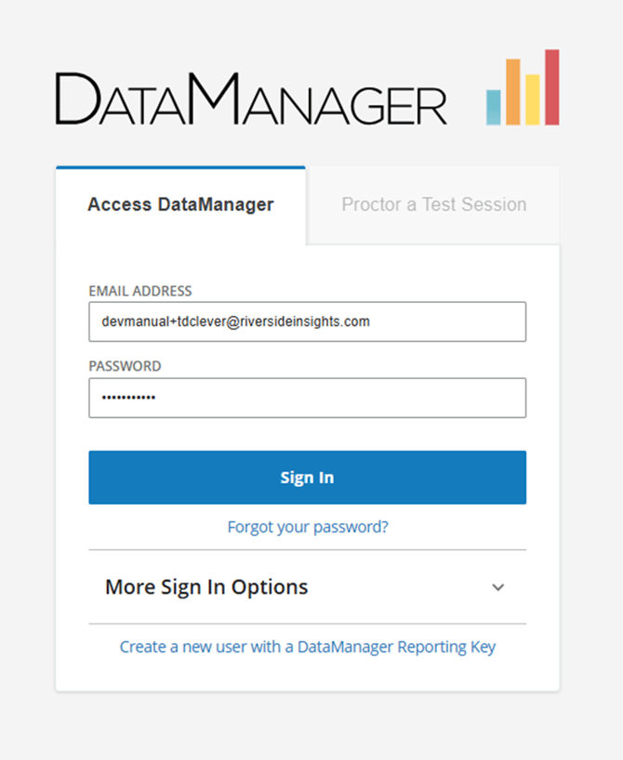
Task: Switch to Proctor a Test Session tab
Action: click(433, 204)
